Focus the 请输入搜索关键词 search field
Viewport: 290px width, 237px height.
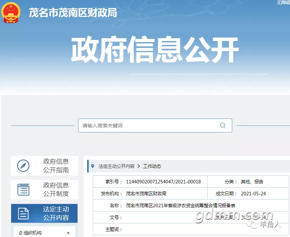click(x=155, y=126)
